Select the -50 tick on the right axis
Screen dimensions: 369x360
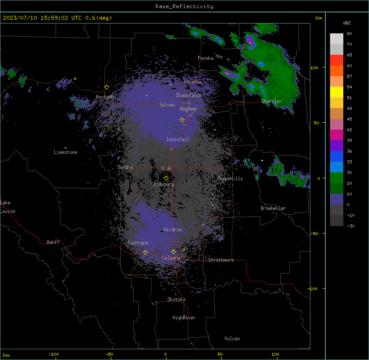pyautogui.click(x=314, y=233)
